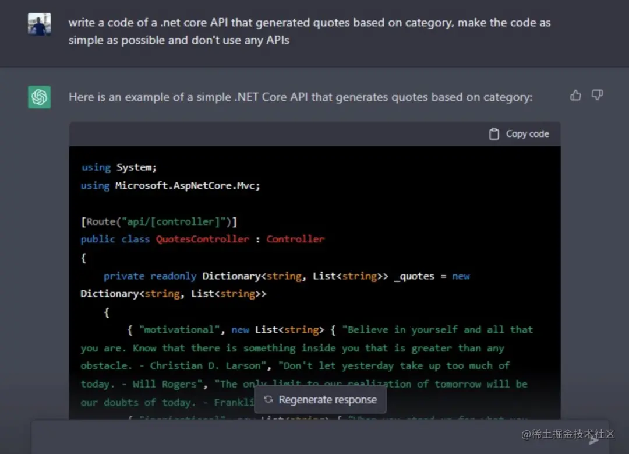
Task: Click the code line 'using System;'
Action: click(x=119, y=167)
